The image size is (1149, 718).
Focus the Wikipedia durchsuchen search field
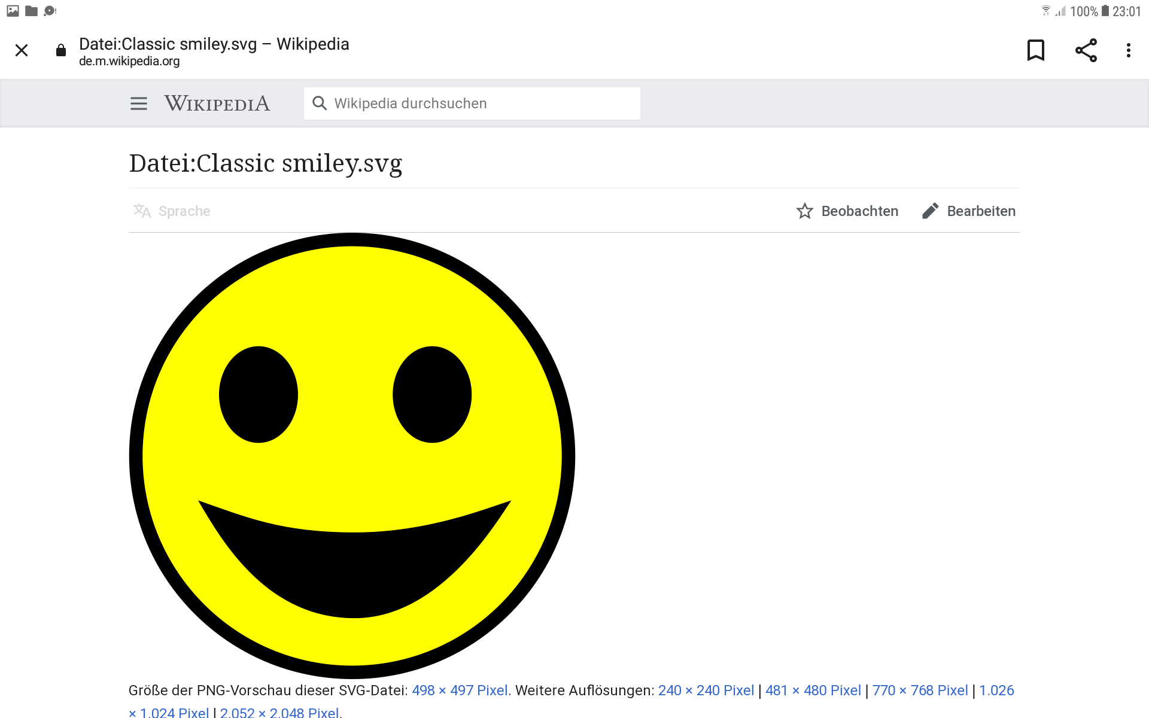click(472, 104)
